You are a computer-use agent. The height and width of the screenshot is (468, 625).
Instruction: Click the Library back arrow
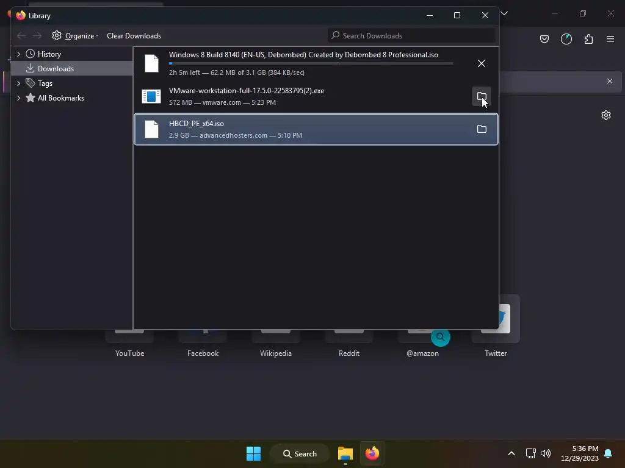point(21,36)
